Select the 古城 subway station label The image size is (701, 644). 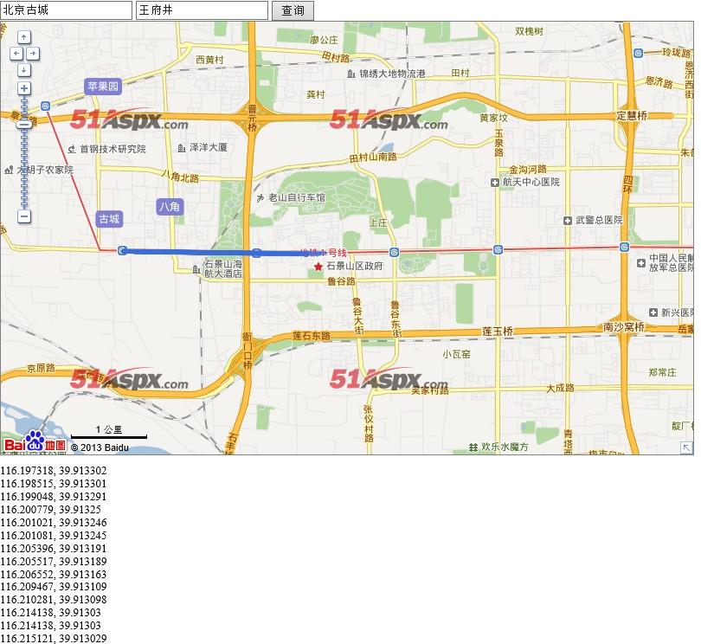(109, 219)
